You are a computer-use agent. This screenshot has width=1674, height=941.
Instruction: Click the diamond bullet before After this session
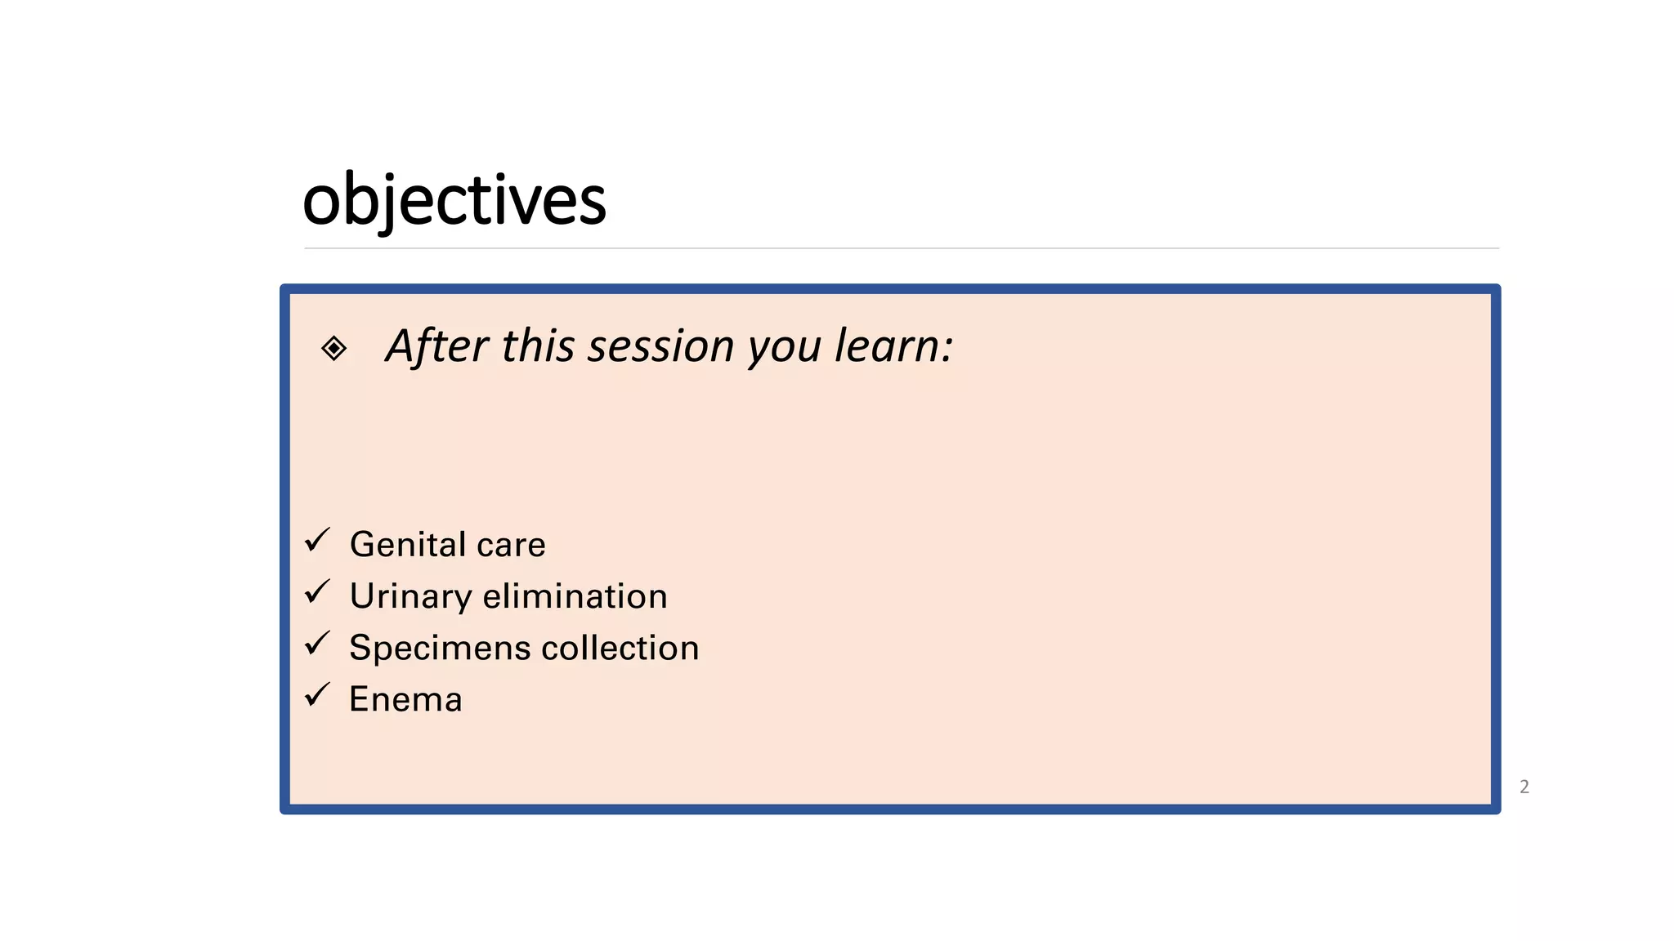(333, 349)
